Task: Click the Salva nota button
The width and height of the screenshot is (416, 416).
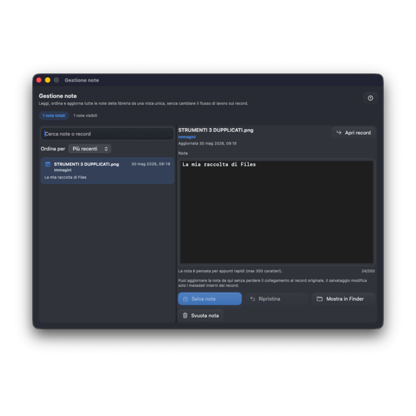Action: coord(210,299)
